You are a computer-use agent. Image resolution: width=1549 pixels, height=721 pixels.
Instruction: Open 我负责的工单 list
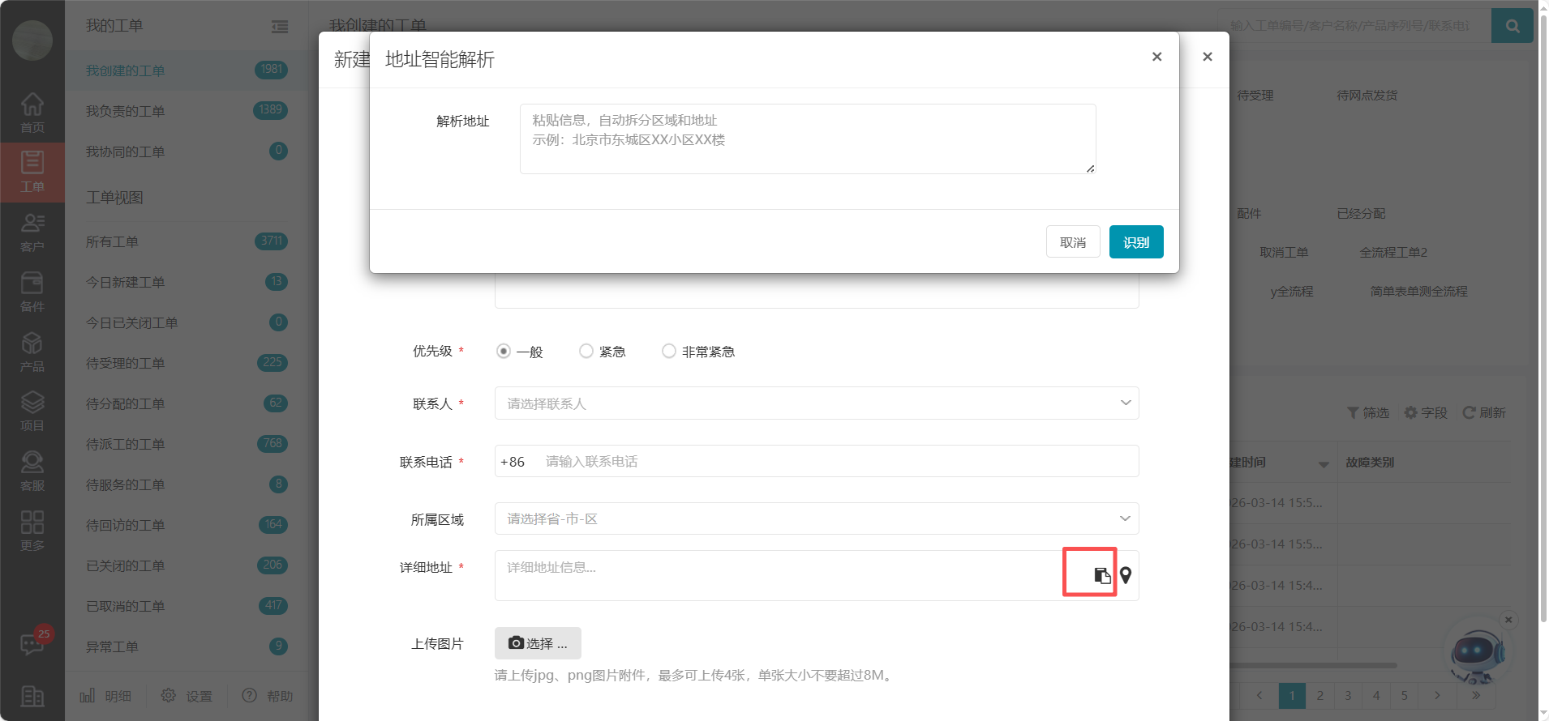point(126,111)
